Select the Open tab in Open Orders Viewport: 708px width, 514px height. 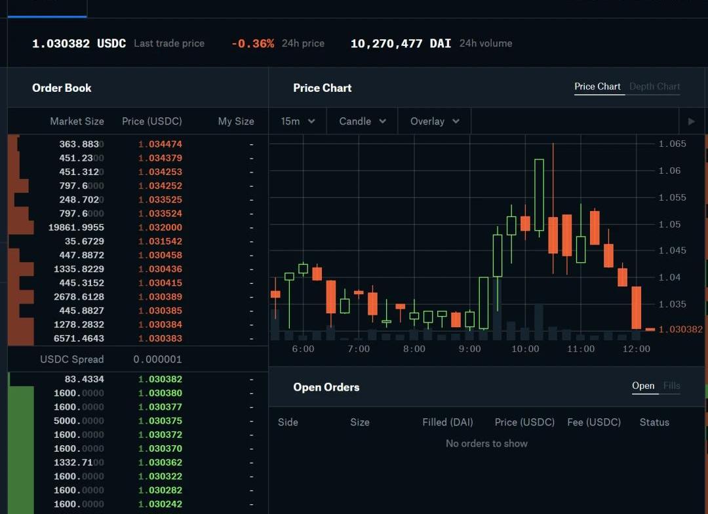(643, 385)
